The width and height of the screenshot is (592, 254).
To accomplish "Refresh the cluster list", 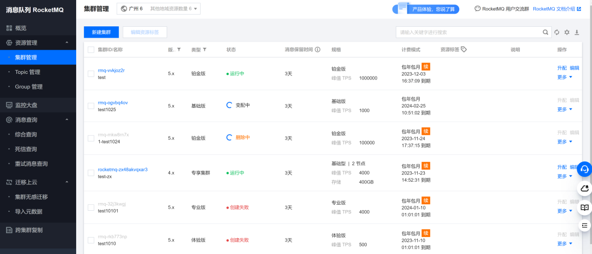I will (556, 32).
